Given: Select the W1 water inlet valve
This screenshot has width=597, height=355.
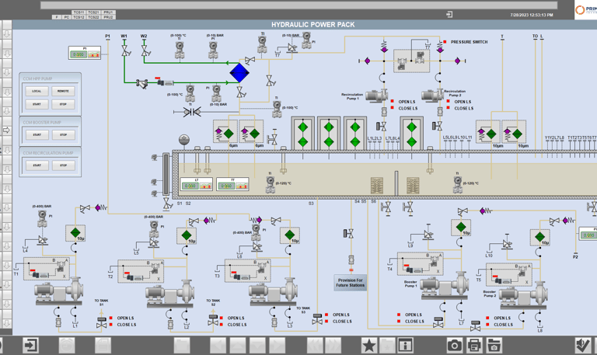Looking at the screenshot, I should [125, 50].
